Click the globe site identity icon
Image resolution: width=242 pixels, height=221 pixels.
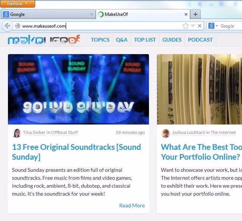point(17,26)
